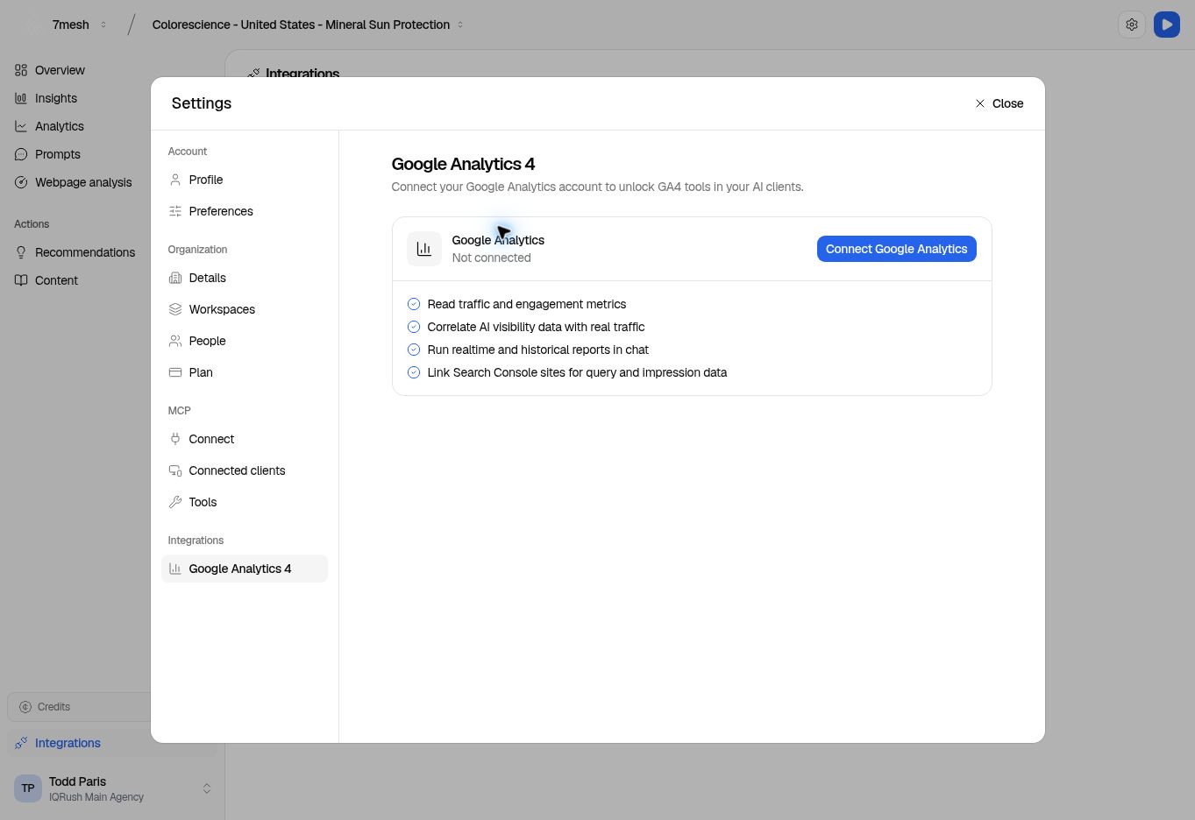Click the 'Not connected' status text
This screenshot has width=1195, height=820.
click(x=491, y=258)
